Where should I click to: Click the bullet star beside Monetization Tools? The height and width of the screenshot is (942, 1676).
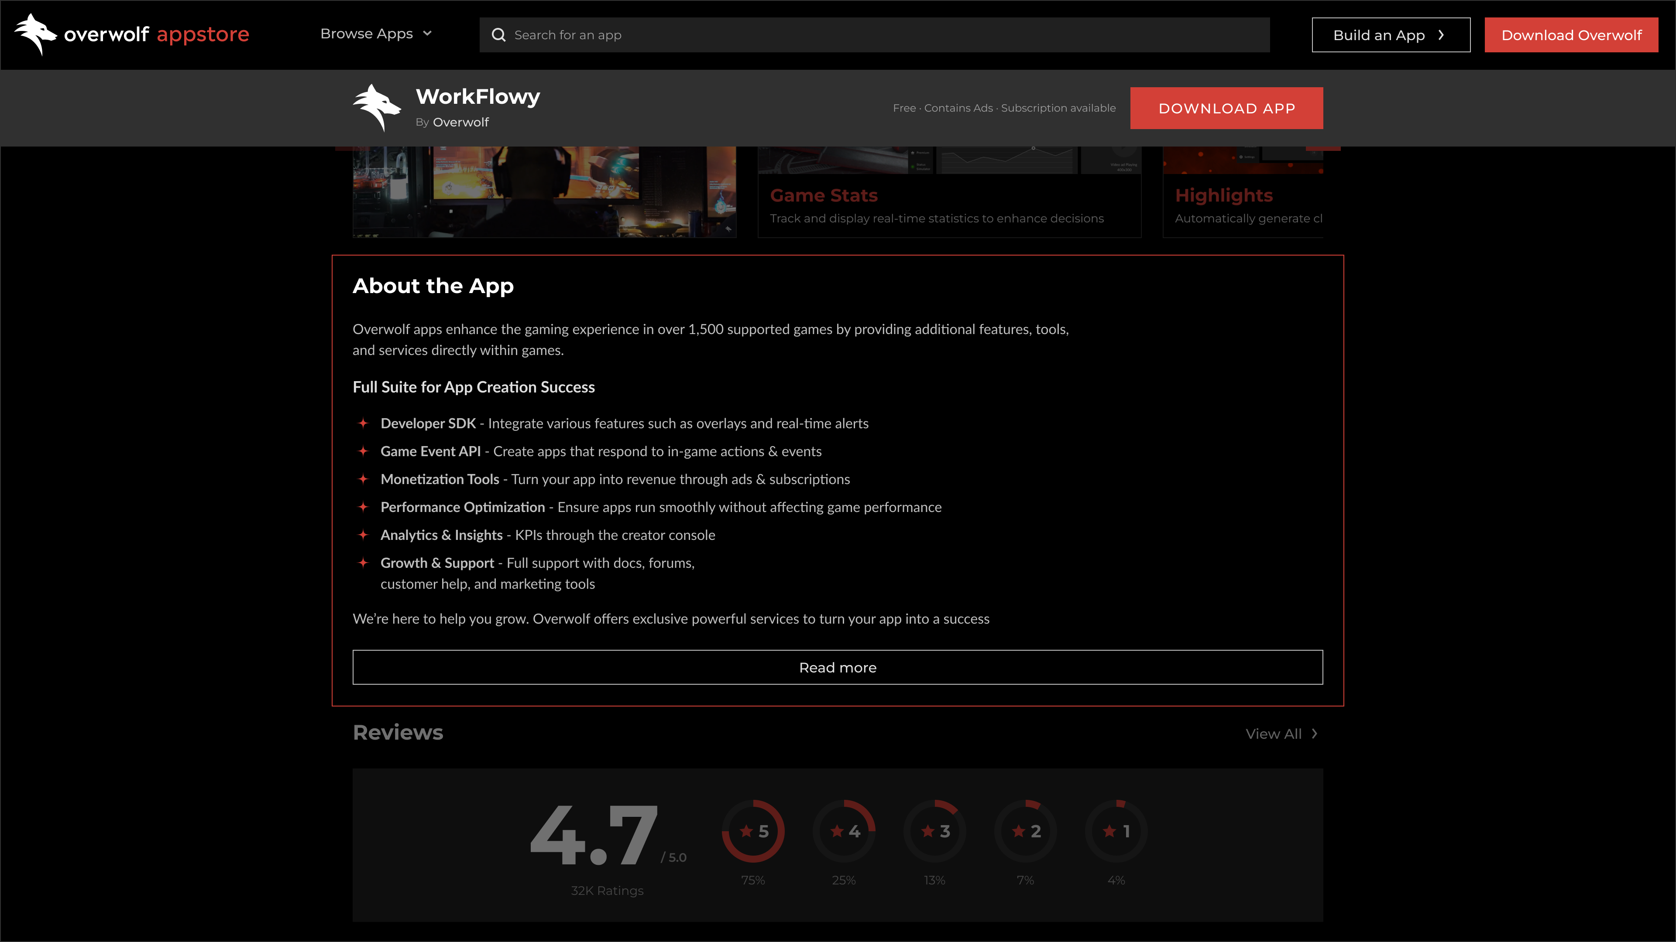click(x=363, y=479)
